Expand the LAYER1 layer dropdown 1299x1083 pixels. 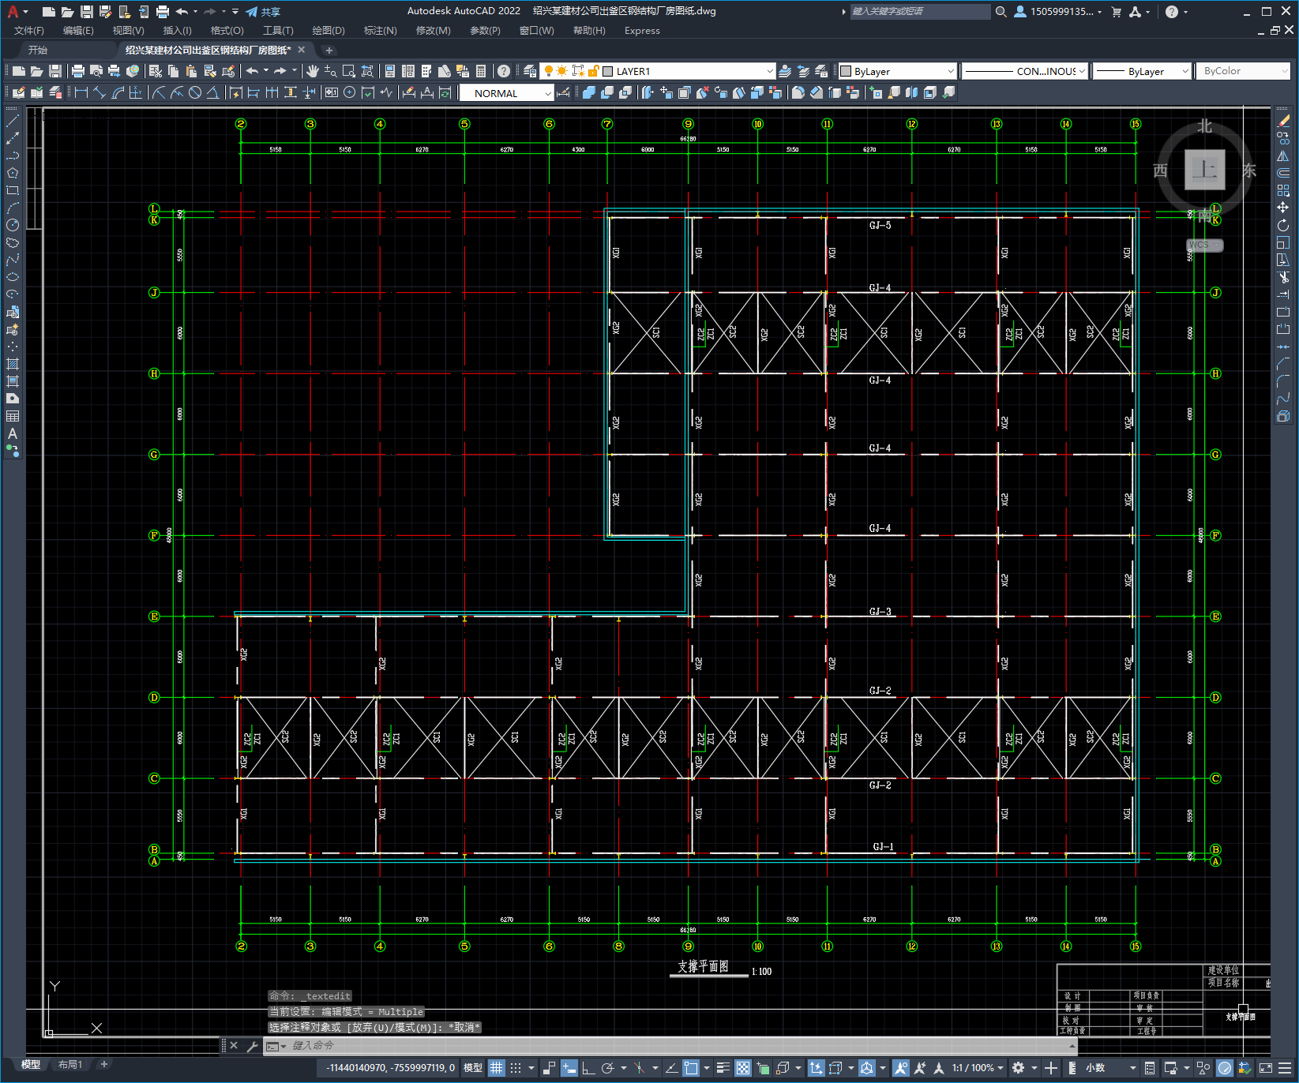coord(770,71)
